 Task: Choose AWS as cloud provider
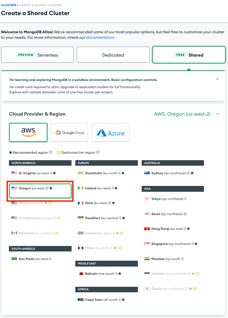[28, 132]
